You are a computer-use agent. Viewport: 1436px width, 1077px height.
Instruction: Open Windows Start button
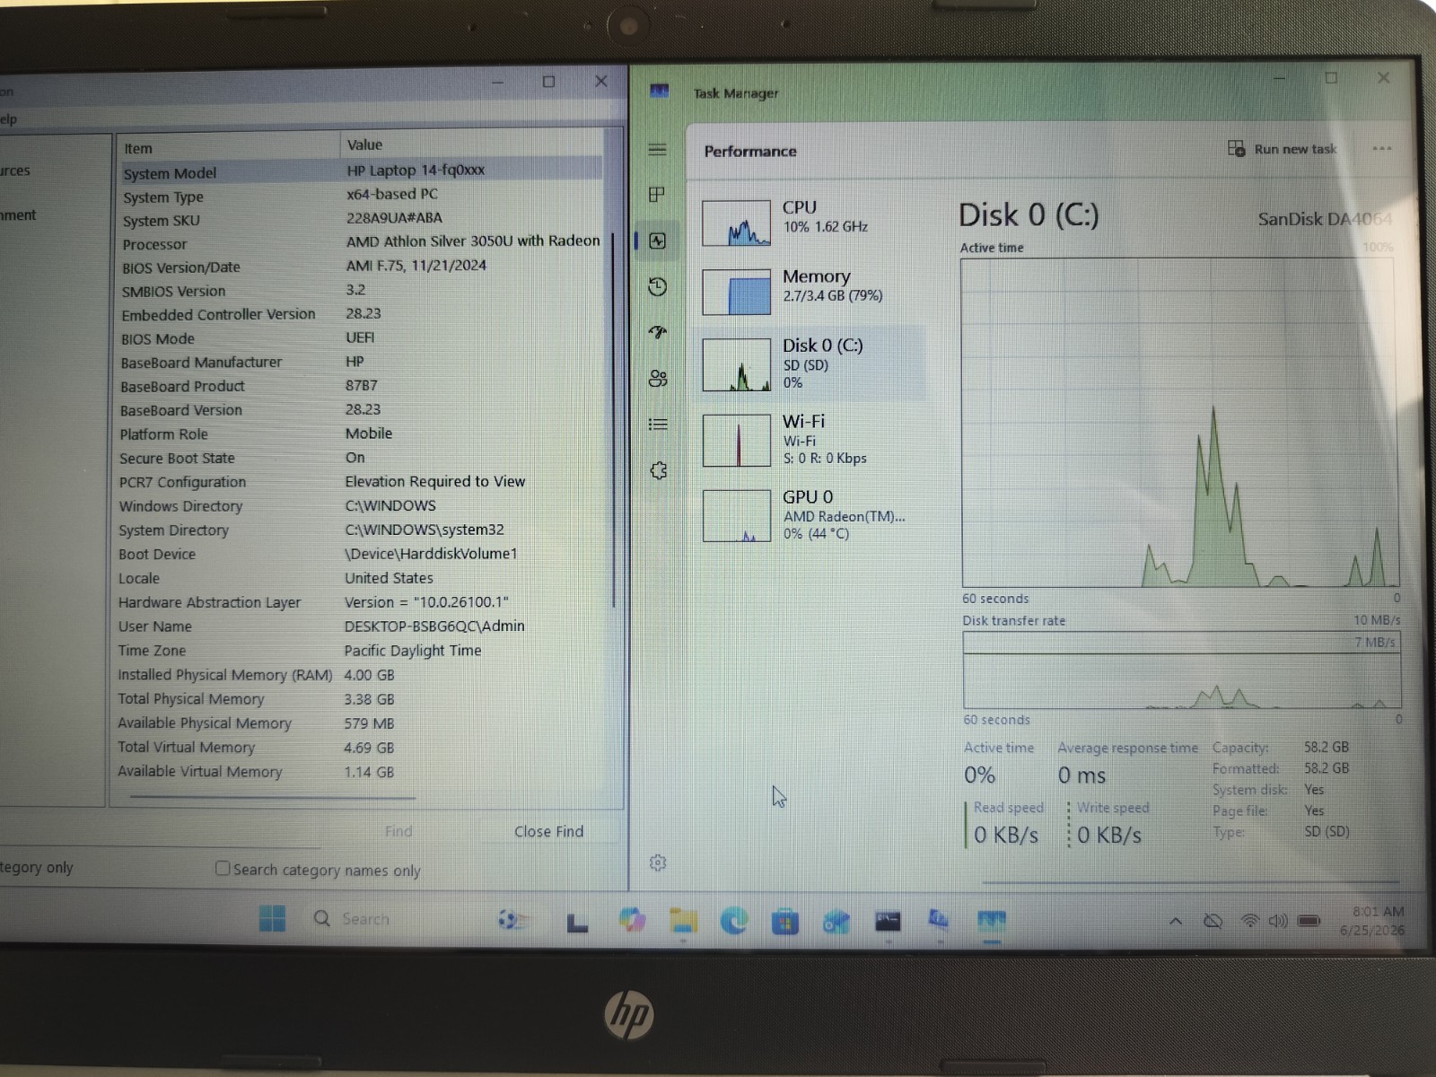tap(272, 918)
